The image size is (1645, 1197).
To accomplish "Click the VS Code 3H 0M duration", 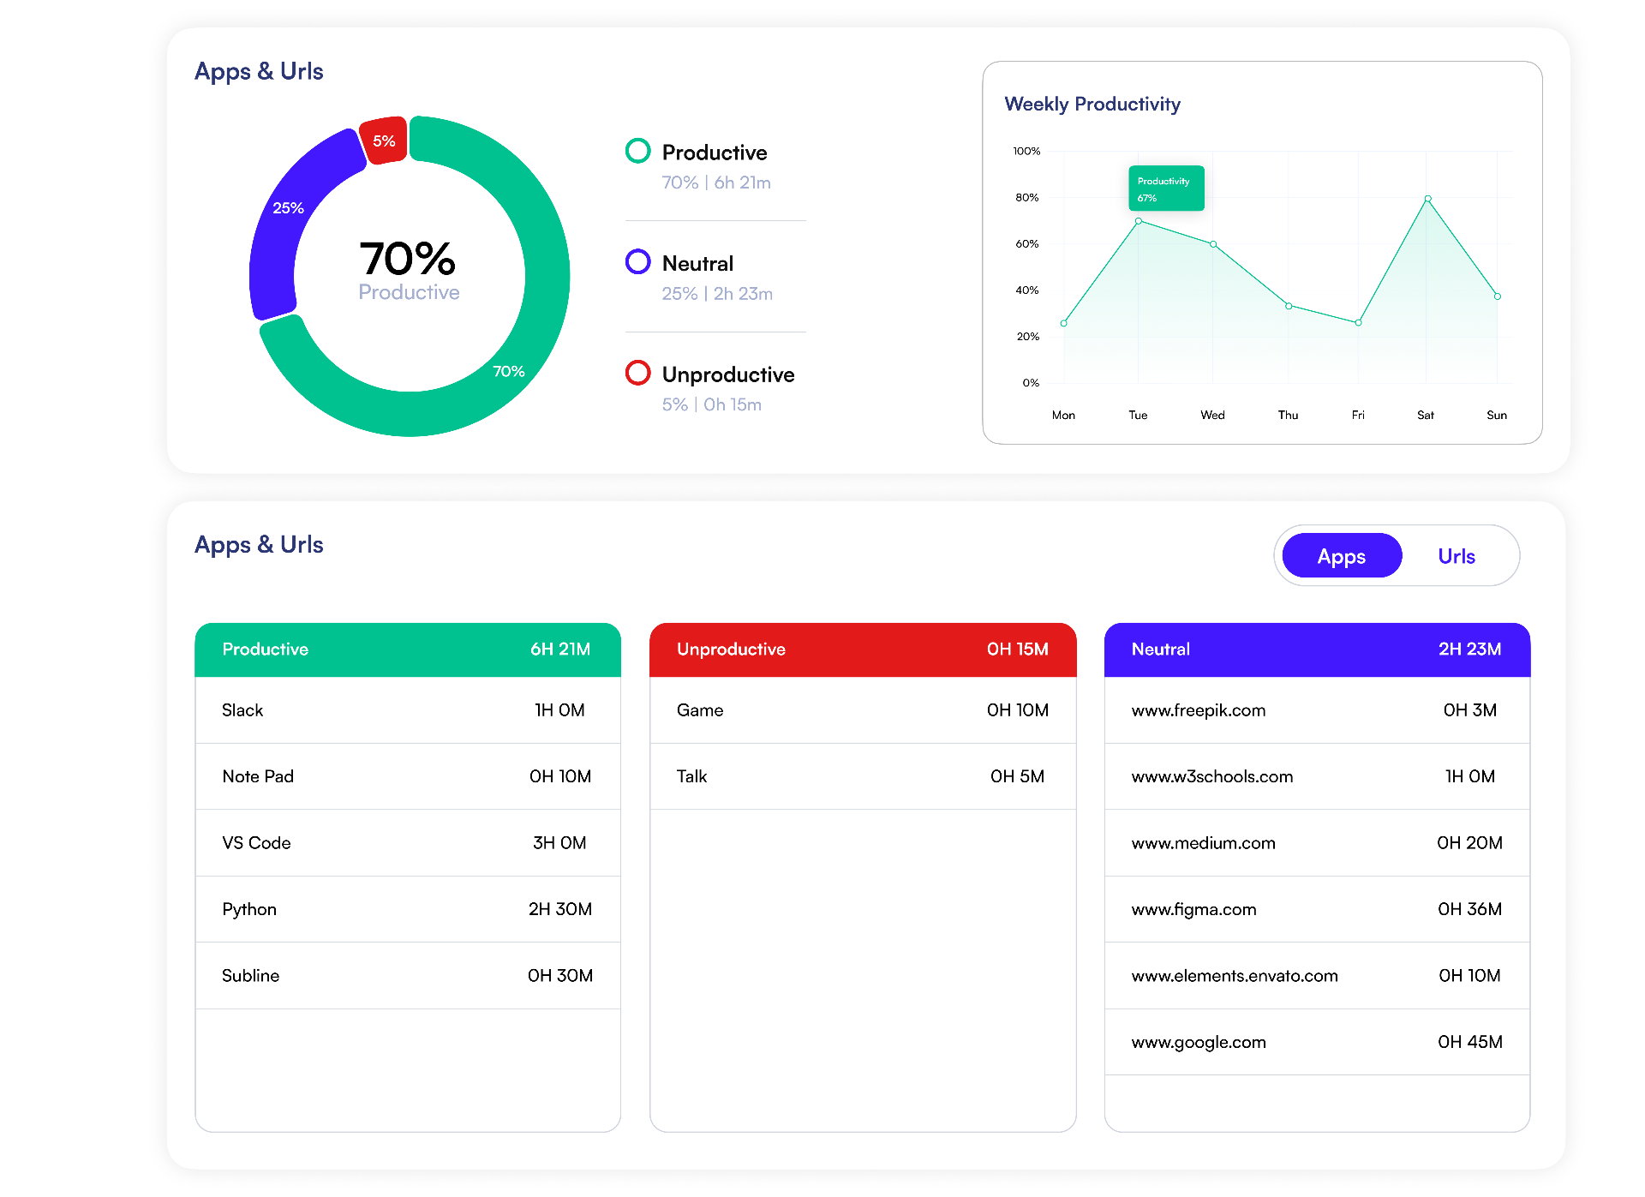I will (559, 843).
